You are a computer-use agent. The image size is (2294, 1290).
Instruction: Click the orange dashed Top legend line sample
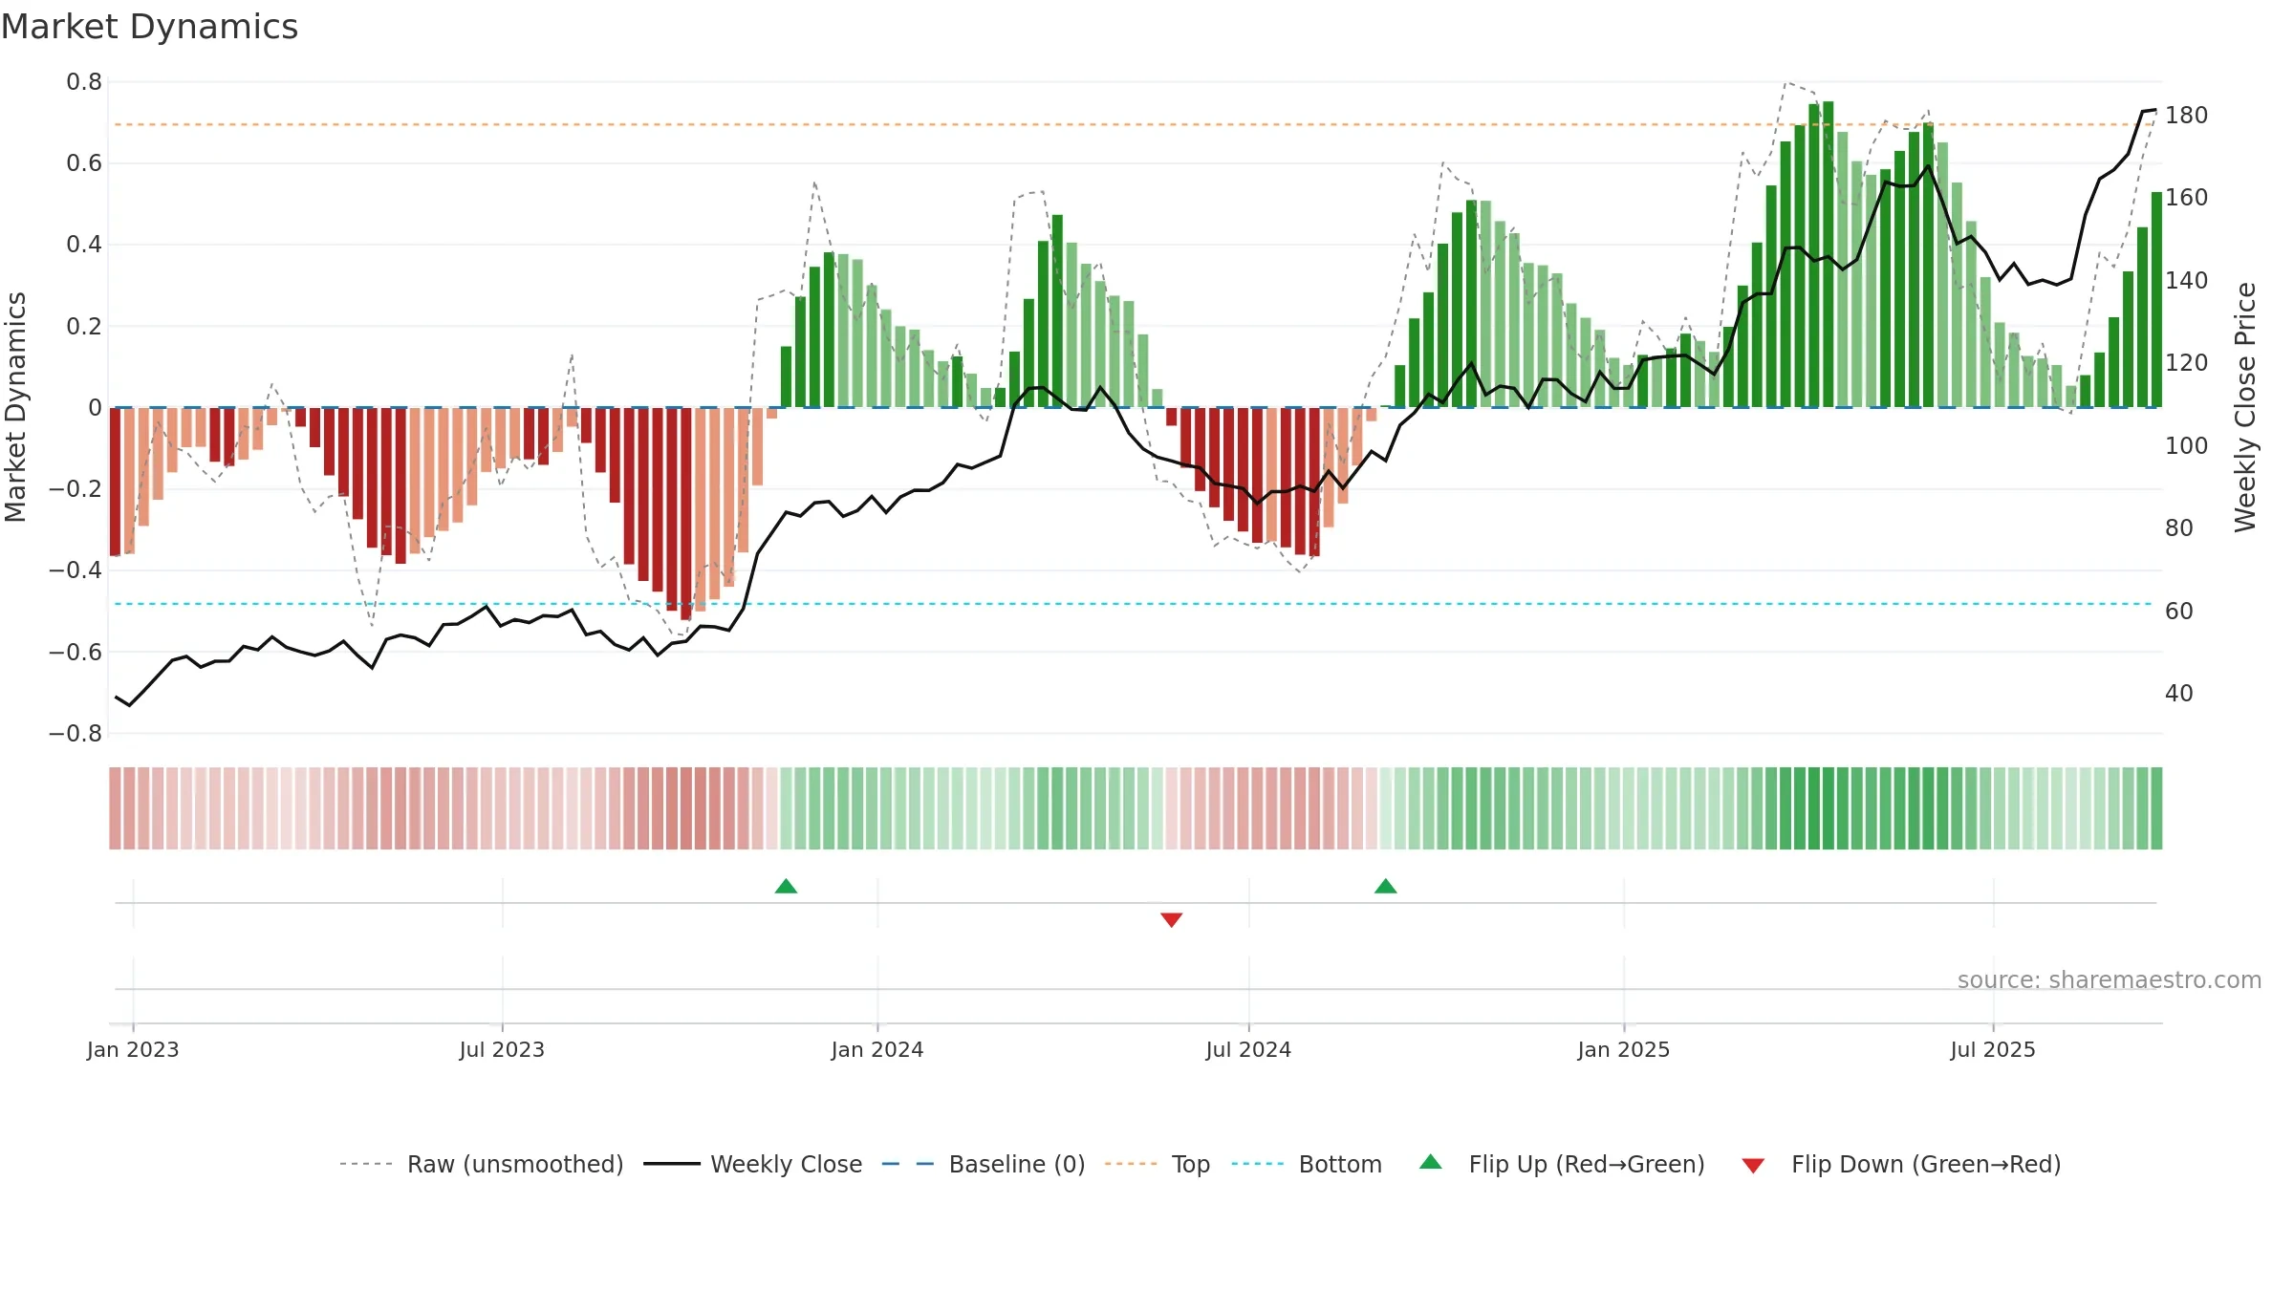(1131, 1164)
